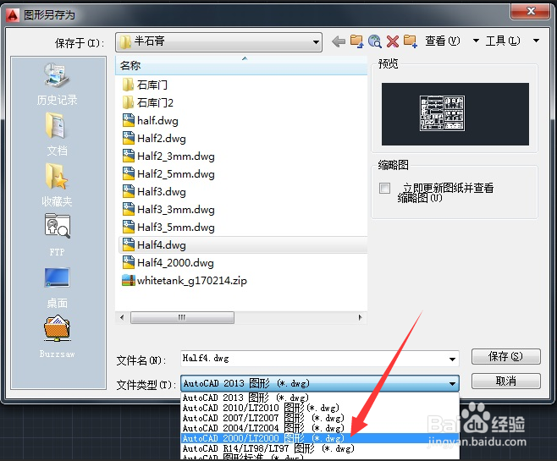Click the 石库门 folder icon
Screen dimensions: 557x461
click(x=128, y=85)
